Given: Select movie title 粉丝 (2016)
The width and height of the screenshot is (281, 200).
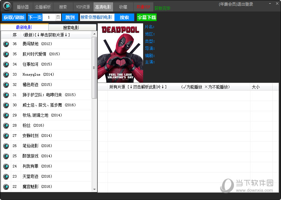Looking at the screenshot, I should [33, 125].
